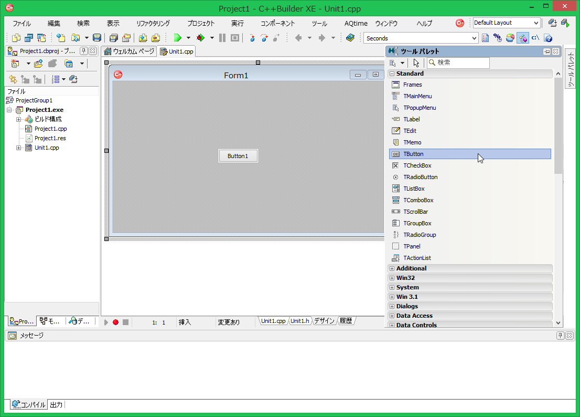The height and width of the screenshot is (417, 580).
Task: Pin the Tool Palette panel
Action: tap(547, 51)
